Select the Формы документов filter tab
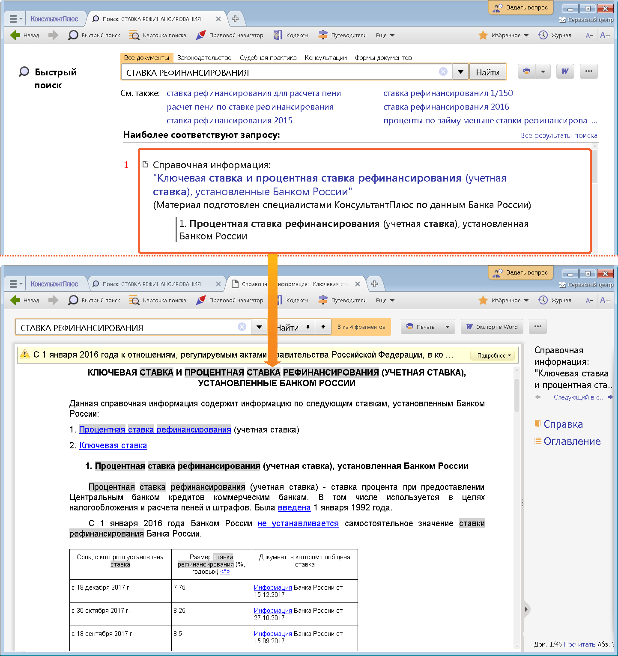Image resolution: width=618 pixels, height=656 pixels. [383, 57]
